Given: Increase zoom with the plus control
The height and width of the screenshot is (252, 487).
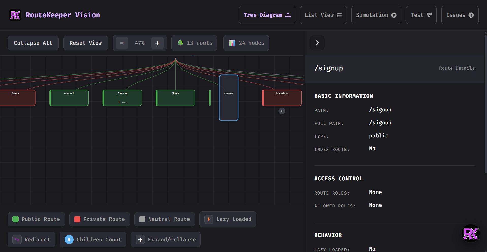Looking at the screenshot, I should tap(158, 43).
